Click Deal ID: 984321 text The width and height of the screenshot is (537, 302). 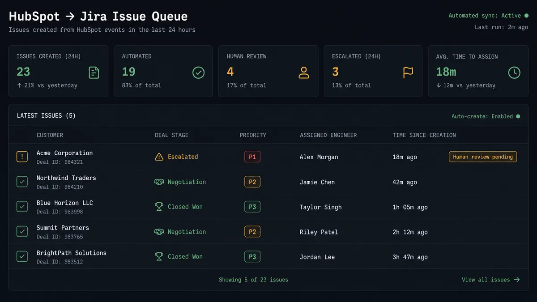[x=60, y=162]
